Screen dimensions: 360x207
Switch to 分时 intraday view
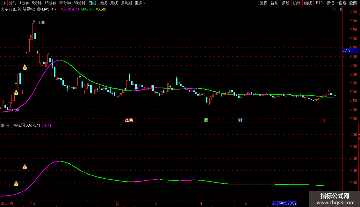pos(13,3)
